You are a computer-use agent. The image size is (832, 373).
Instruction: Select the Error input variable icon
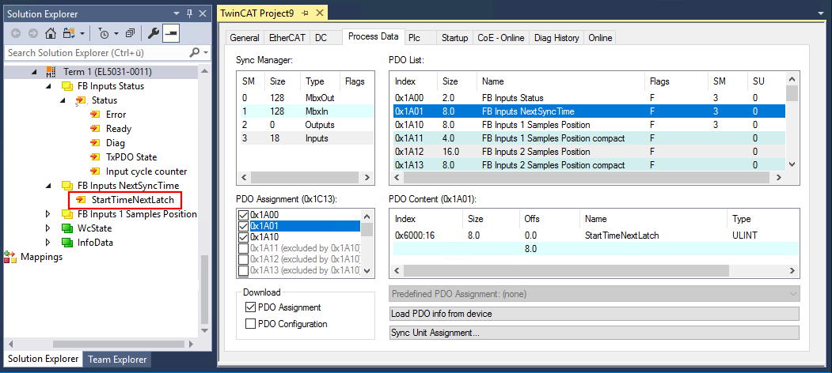click(95, 115)
